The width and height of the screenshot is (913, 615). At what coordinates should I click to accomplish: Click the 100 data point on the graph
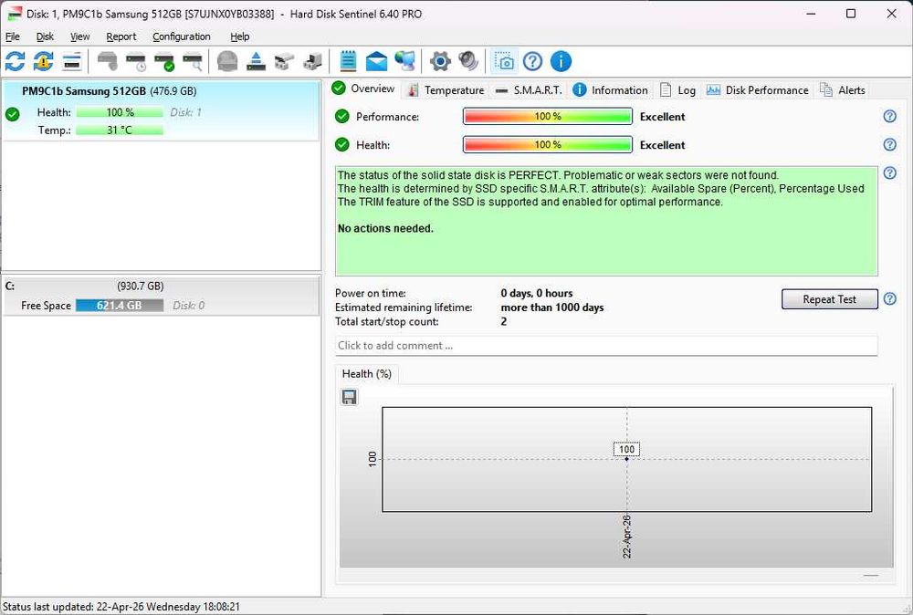point(626,458)
